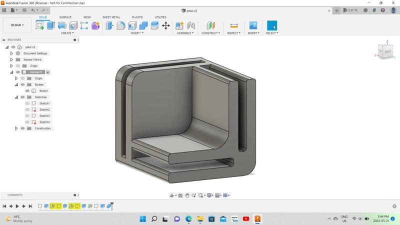Show Sketch1 using its eye icon

(x=27, y=103)
